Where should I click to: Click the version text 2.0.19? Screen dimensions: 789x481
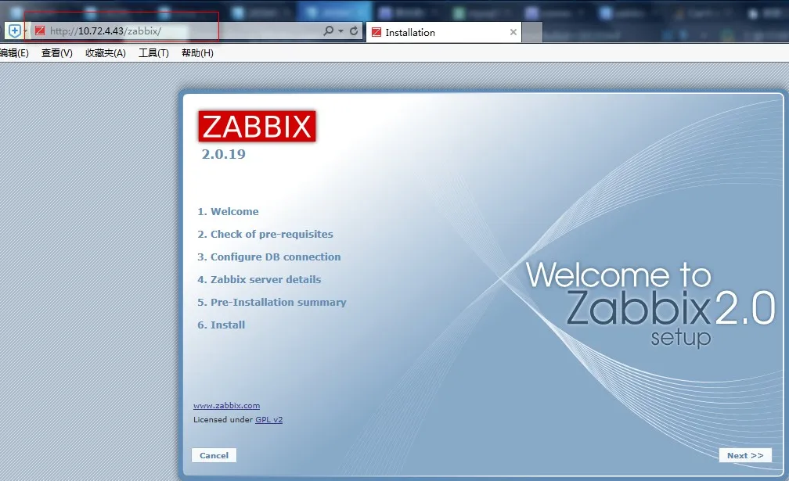[223, 154]
